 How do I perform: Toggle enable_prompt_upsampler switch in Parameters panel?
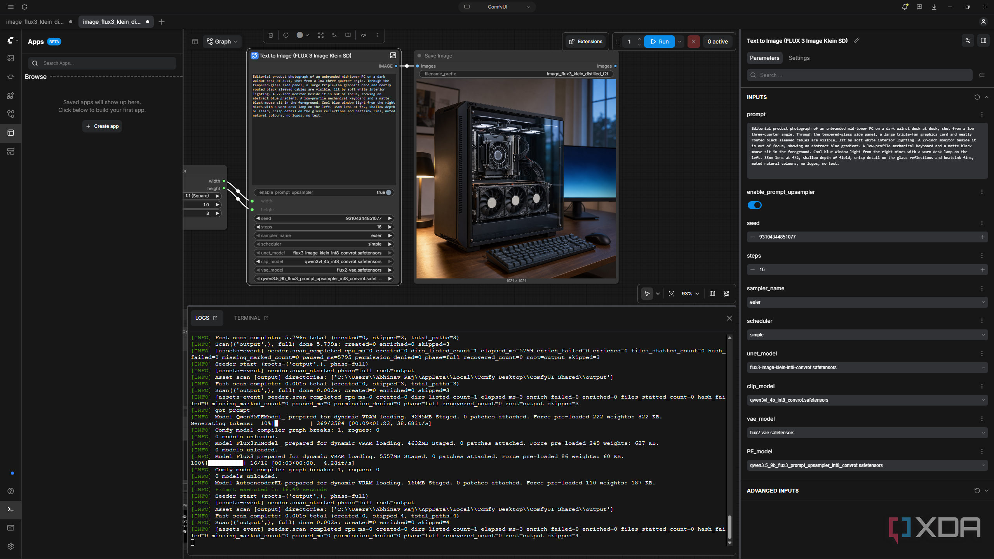tap(755, 205)
